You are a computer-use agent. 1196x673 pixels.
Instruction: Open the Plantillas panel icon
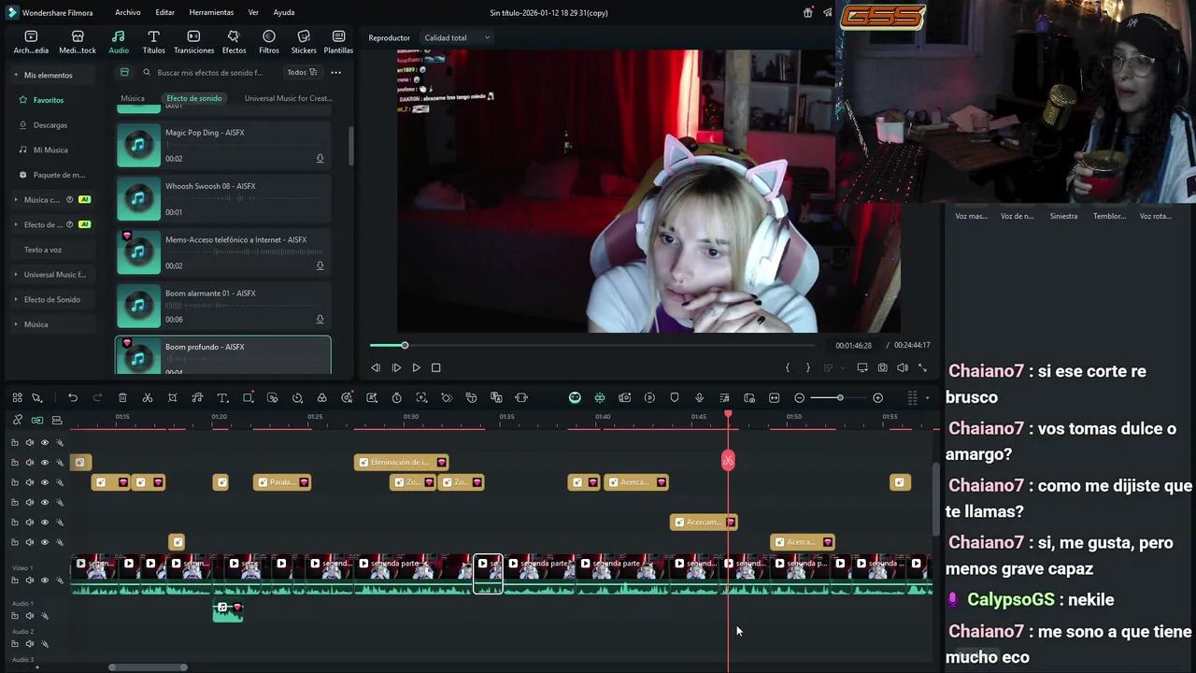pyautogui.click(x=338, y=42)
